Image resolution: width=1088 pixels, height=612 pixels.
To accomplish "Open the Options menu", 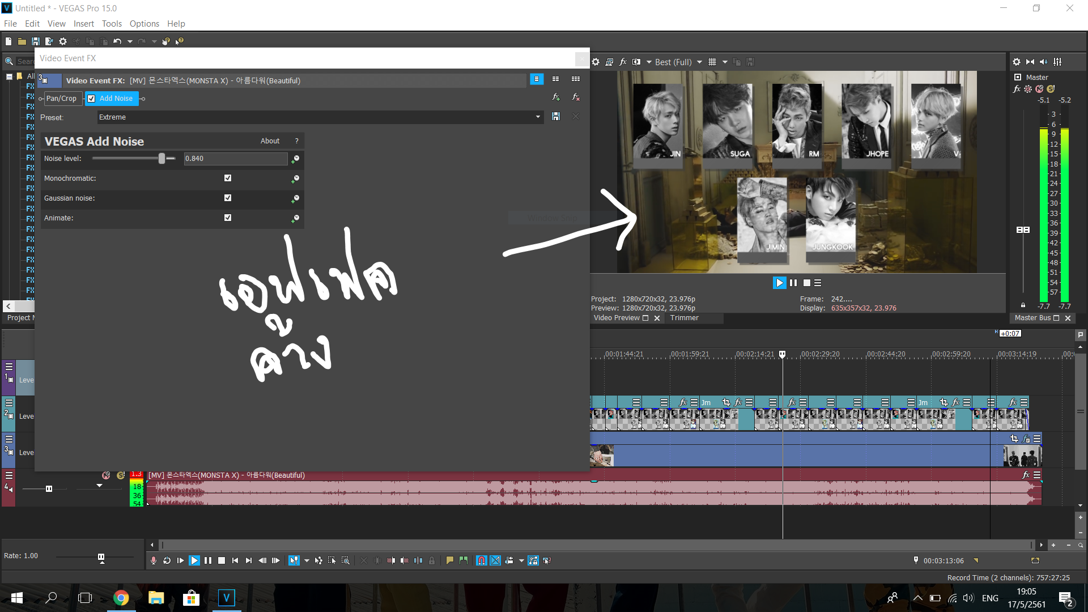I will [x=144, y=24].
